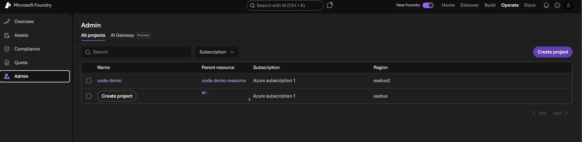Open notifications bell icon
Image resolution: width=582 pixels, height=142 pixels.
coord(546,5)
